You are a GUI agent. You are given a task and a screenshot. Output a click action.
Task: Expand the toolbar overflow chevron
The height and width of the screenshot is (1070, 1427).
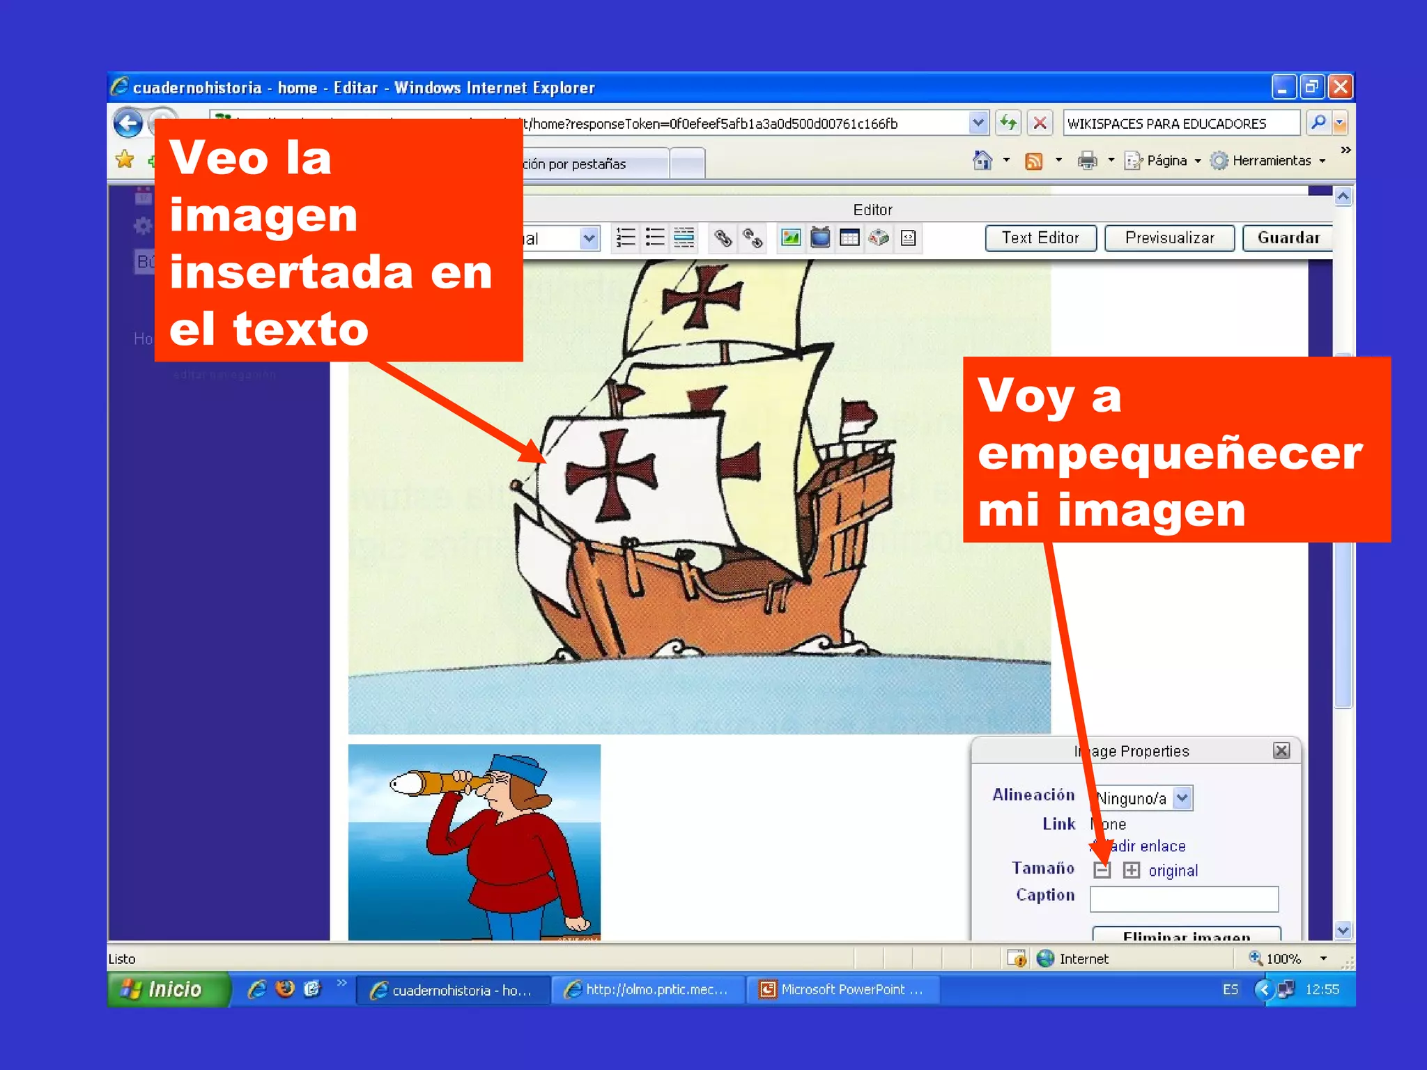1345,150
